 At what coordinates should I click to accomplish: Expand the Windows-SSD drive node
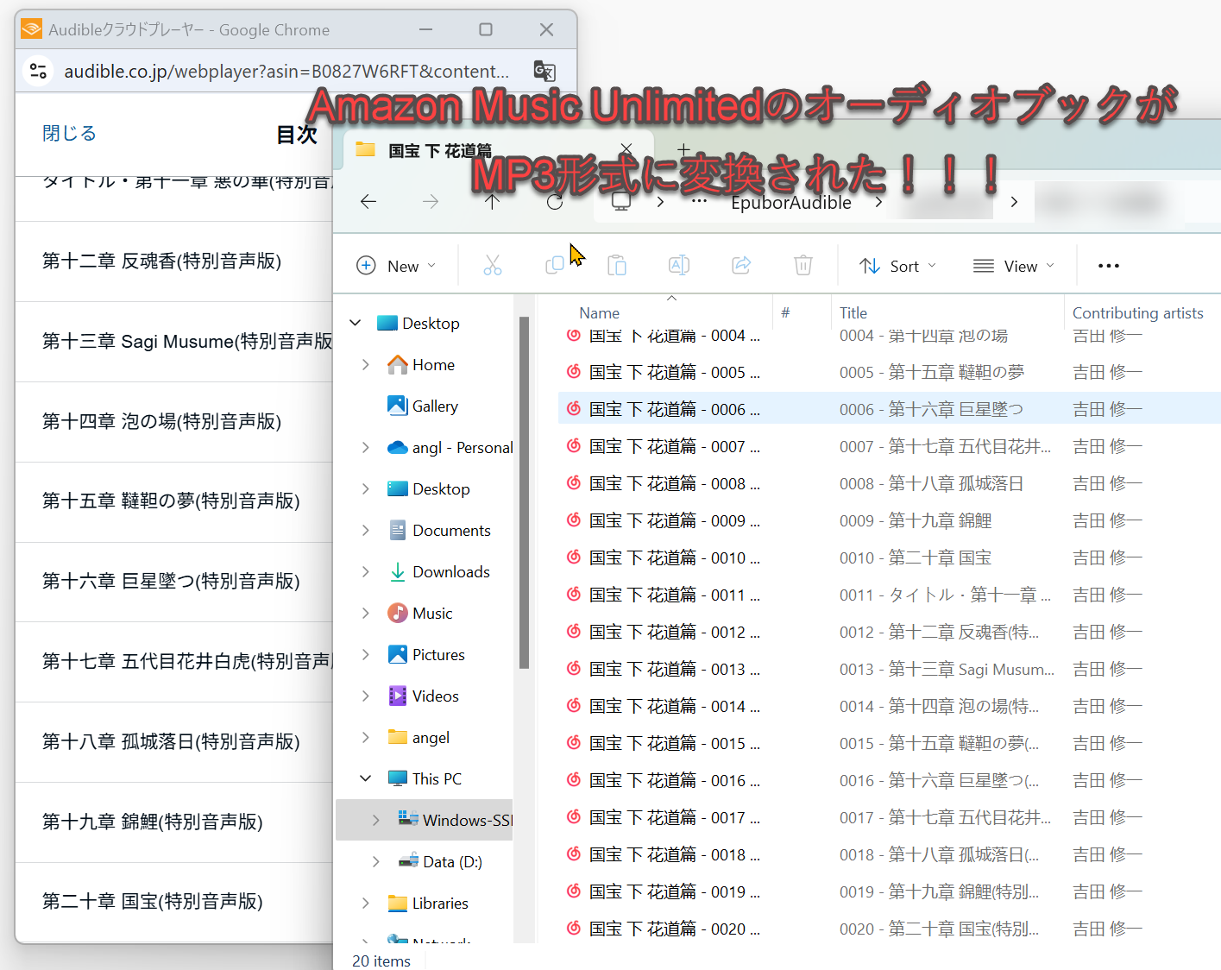376,820
